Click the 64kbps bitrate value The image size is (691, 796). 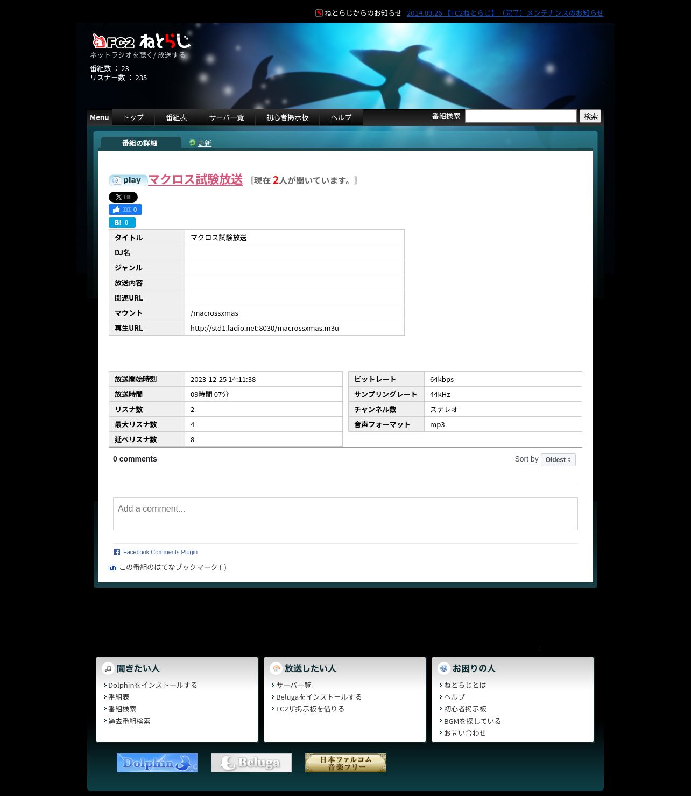[442, 379]
